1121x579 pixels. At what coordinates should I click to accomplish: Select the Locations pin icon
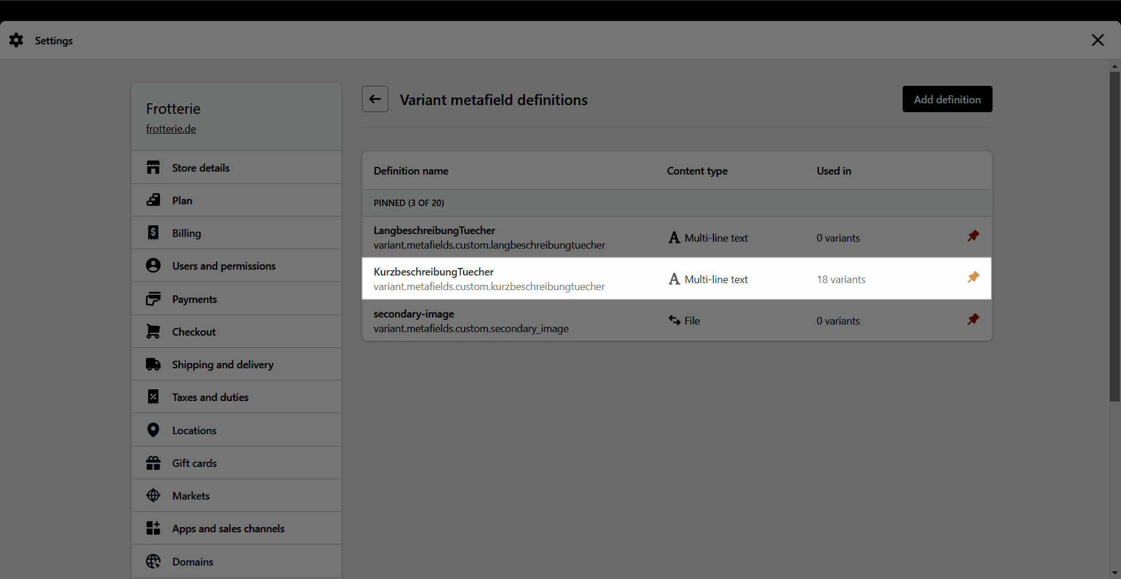click(x=153, y=430)
